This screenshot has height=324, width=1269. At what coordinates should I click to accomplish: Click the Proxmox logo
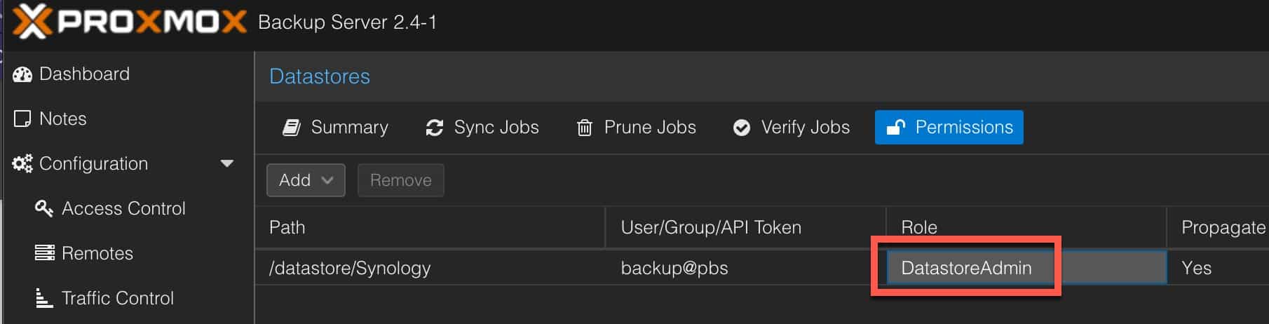pos(130,21)
